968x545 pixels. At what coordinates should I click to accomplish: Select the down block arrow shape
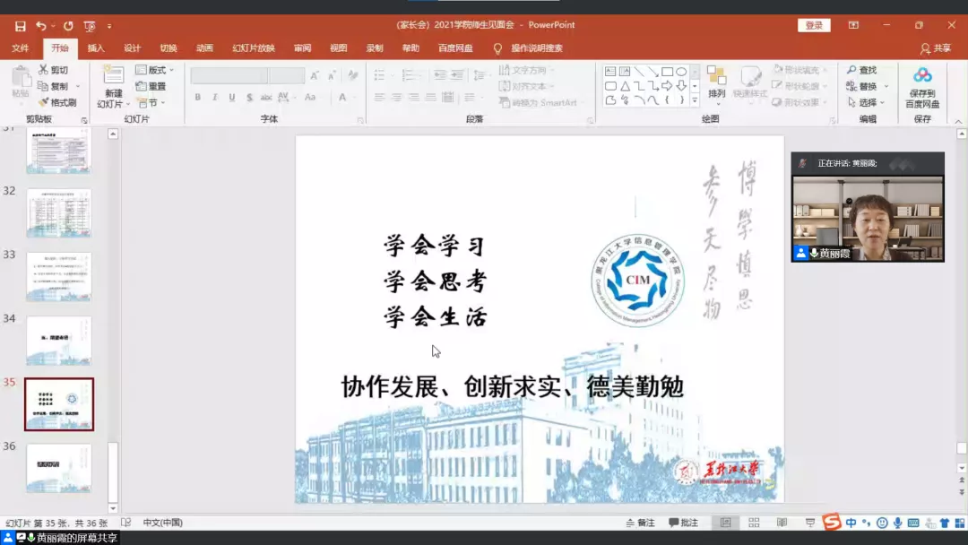pyautogui.click(x=681, y=86)
